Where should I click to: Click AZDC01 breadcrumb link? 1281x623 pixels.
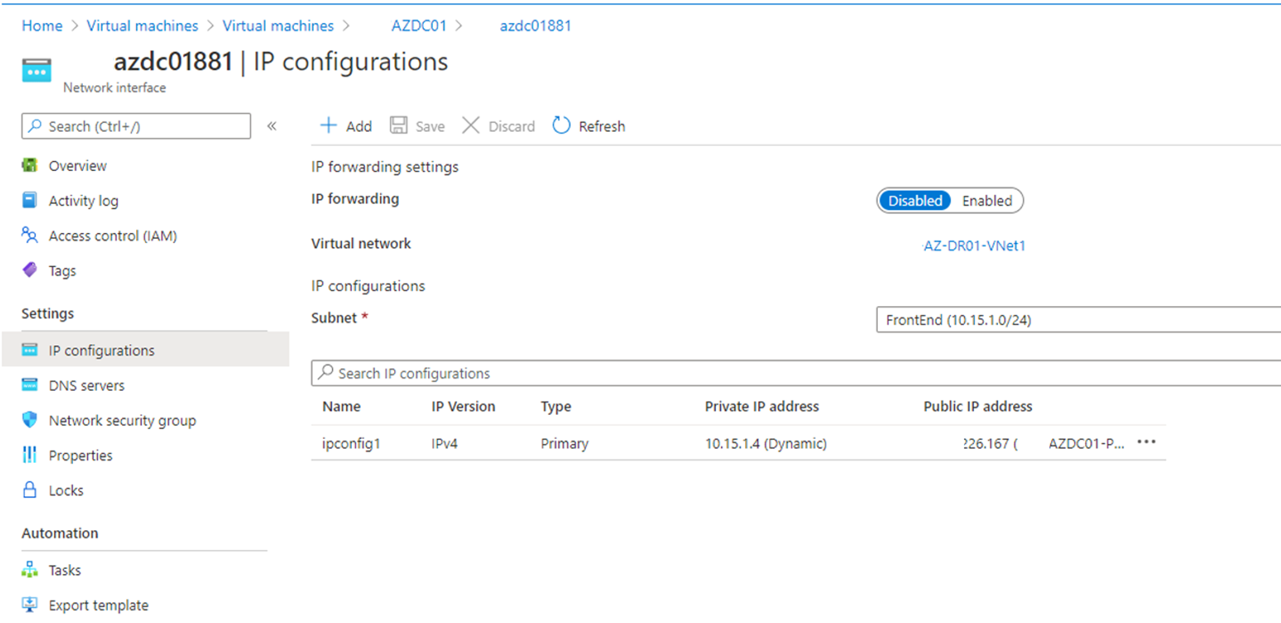(x=419, y=26)
